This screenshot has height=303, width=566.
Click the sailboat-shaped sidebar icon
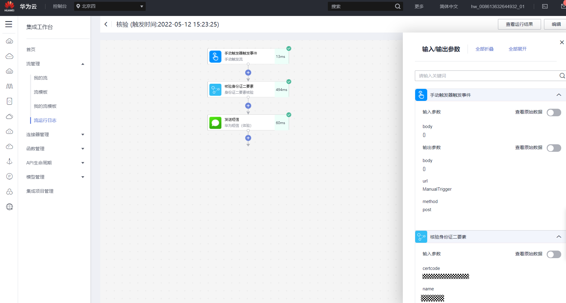[9, 161]
